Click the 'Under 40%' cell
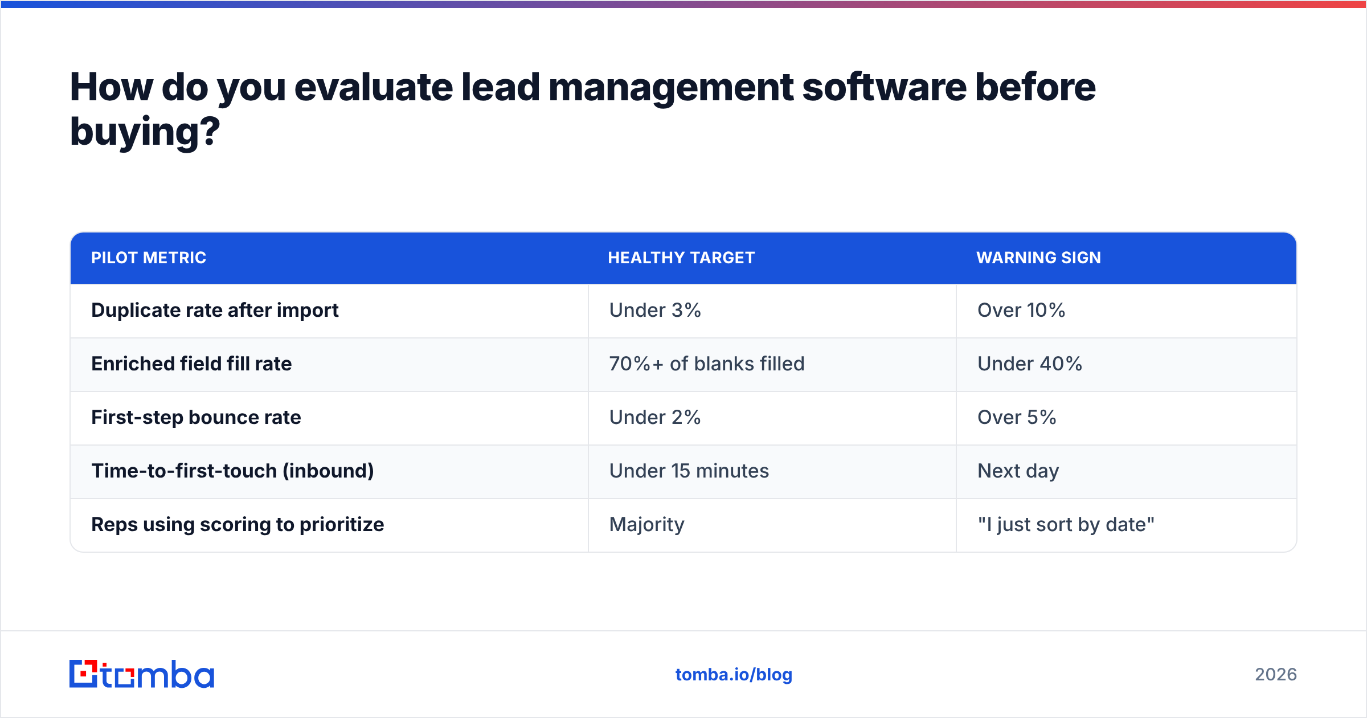This screenshot has height=718, width=1367. (x=1127, y=364)
